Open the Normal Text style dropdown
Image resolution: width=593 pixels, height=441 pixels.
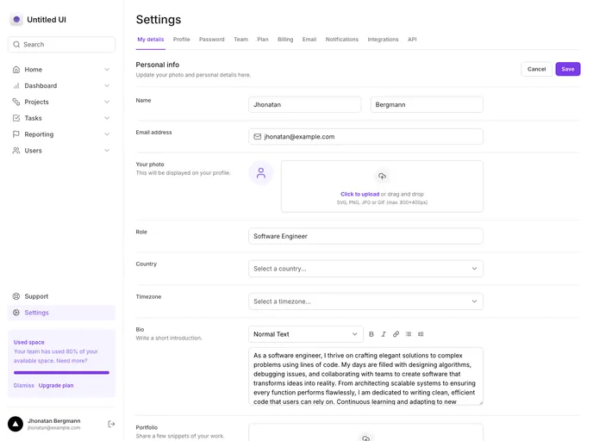pyautogui.click(x=306, y=334)
